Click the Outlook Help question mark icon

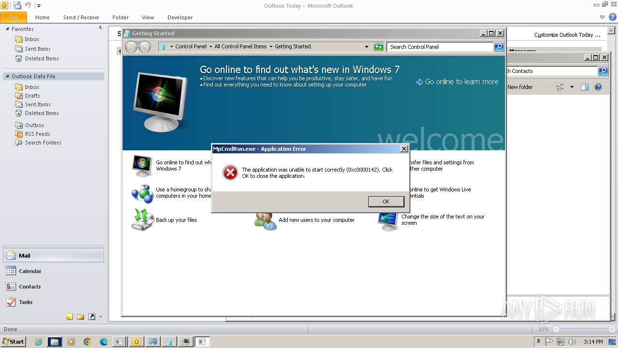612,17
